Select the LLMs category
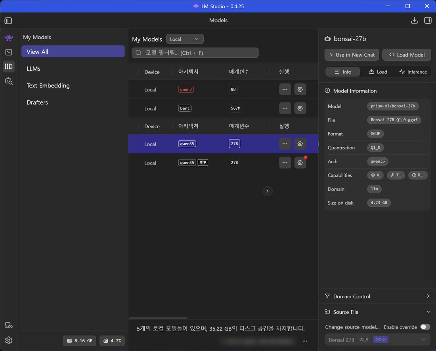Viewport: 436px width, 351px height. pyautogui.click(x=73, y=68)
